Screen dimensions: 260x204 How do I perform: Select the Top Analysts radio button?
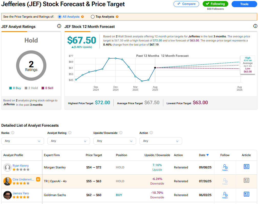93,17
